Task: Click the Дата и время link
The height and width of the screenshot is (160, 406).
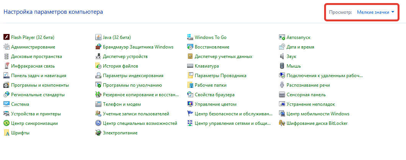Action: pos(300,47)
